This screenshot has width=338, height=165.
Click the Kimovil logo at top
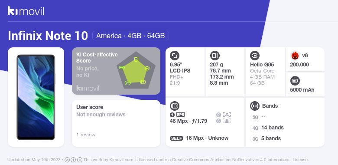26,11
